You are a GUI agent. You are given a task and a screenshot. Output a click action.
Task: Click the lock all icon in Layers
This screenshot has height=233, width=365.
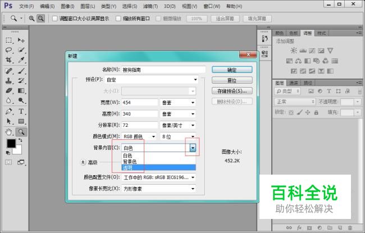tap(316, 113)
